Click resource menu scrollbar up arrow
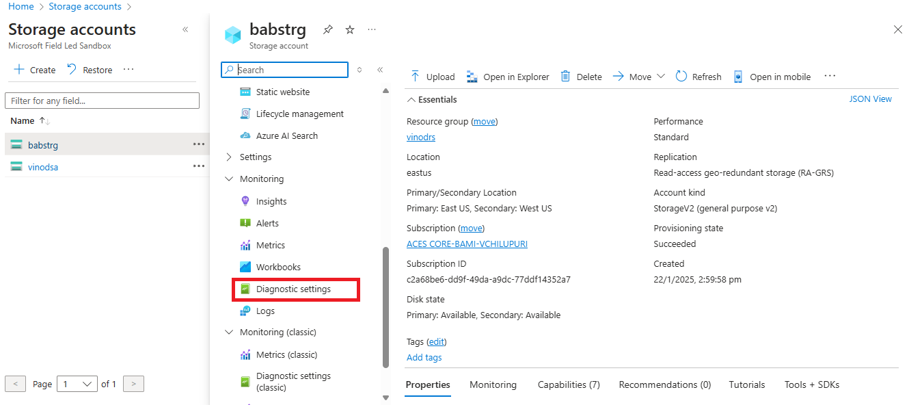This screenshot has width=909, height=405. click(385, 91)
